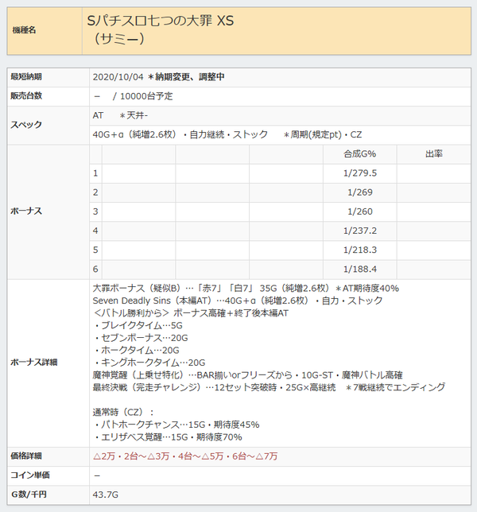Select the 'バトホークチャンス…15G・期待度45%' bullet
The height and width of the screenshot is (512, 477).
[x=176, y=425]
